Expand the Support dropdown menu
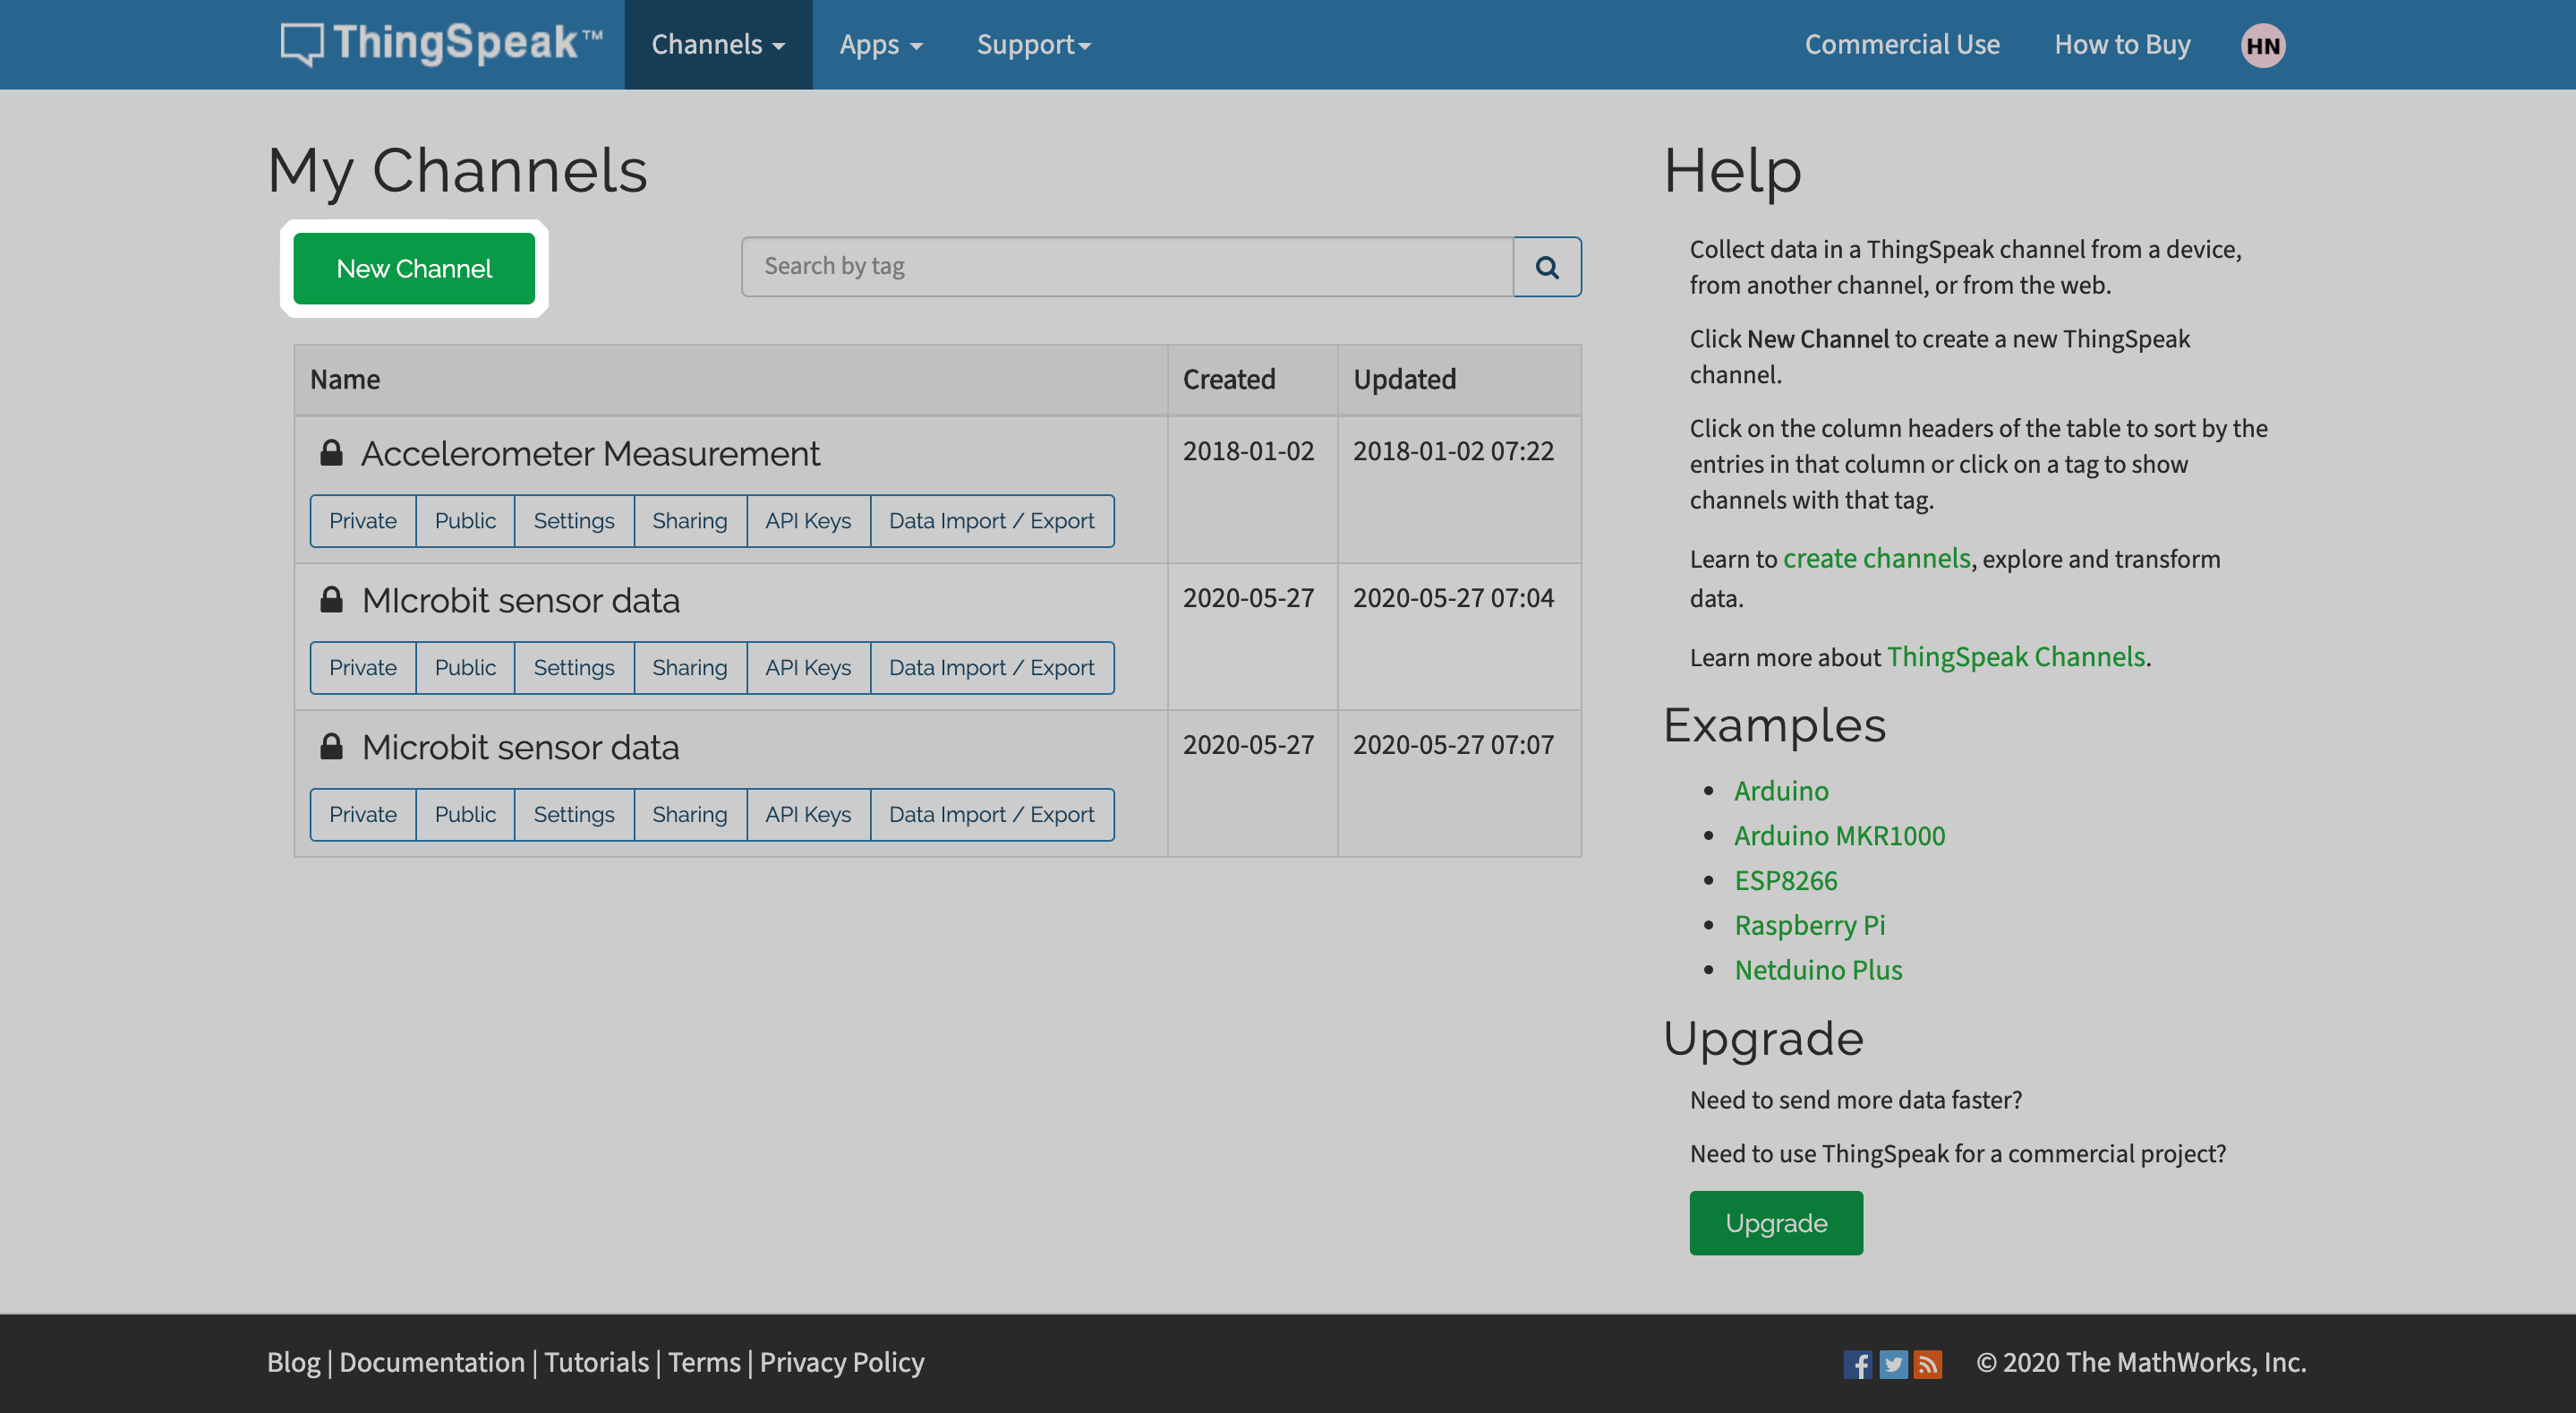 pos(1033,45)
